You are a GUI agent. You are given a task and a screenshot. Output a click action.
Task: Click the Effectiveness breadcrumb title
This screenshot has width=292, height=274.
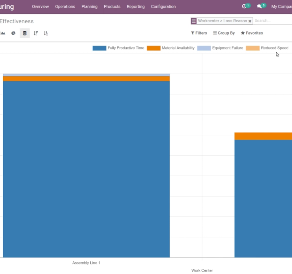tap(17, 21)
